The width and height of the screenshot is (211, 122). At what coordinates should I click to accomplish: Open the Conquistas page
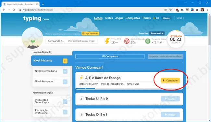(x=133, y=18)
